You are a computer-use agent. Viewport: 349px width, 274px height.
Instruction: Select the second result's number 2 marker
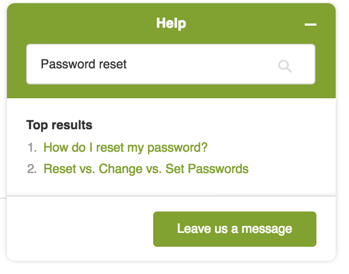(32, 169)
